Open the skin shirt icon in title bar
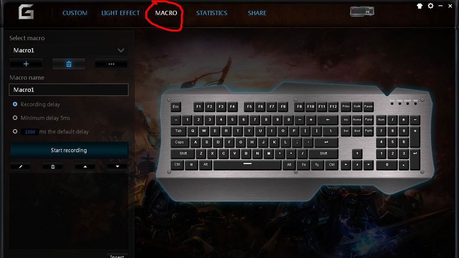459x258 pixels. click(x=420, y=6)
